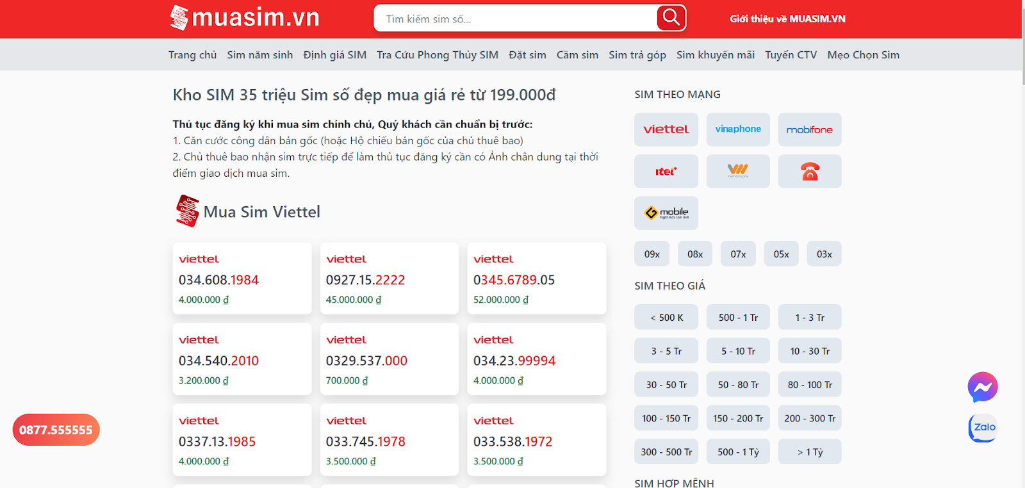Select price range 100 - 150 Tr
This screenshot has width=1025, height=488.
666,418
